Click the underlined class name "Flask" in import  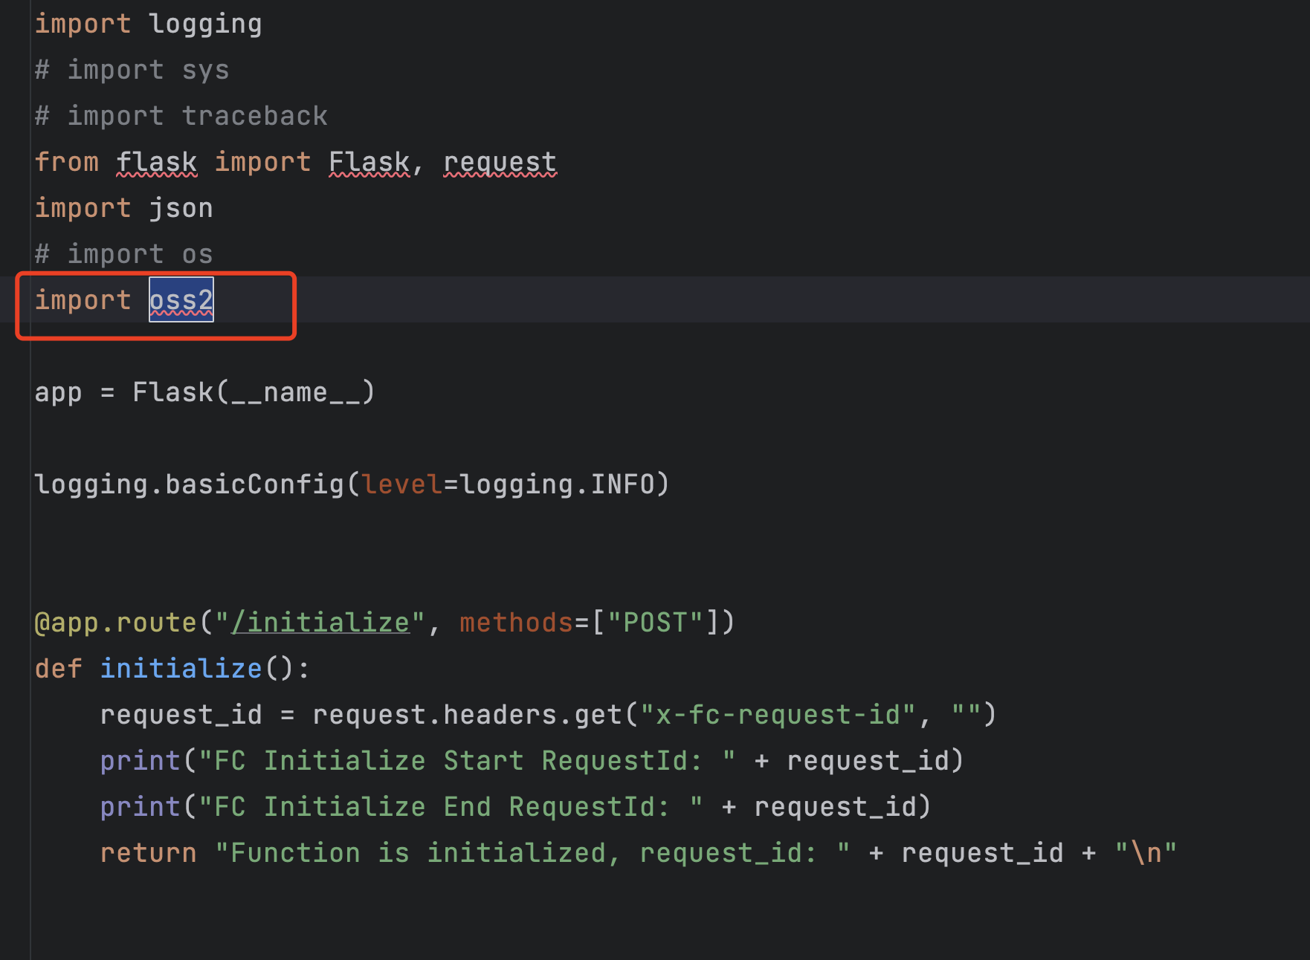click(x=370, y=162)
